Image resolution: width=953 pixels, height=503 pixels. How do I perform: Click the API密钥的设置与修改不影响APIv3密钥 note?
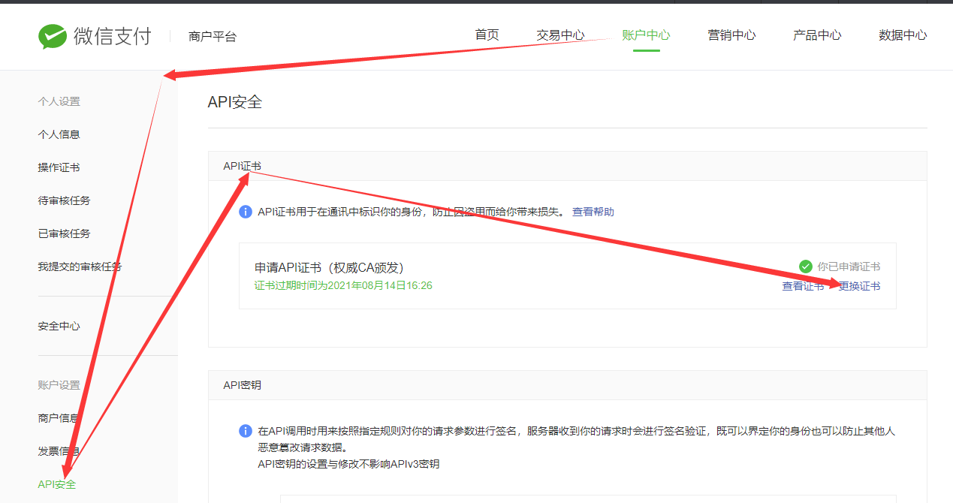click(348, 464)
